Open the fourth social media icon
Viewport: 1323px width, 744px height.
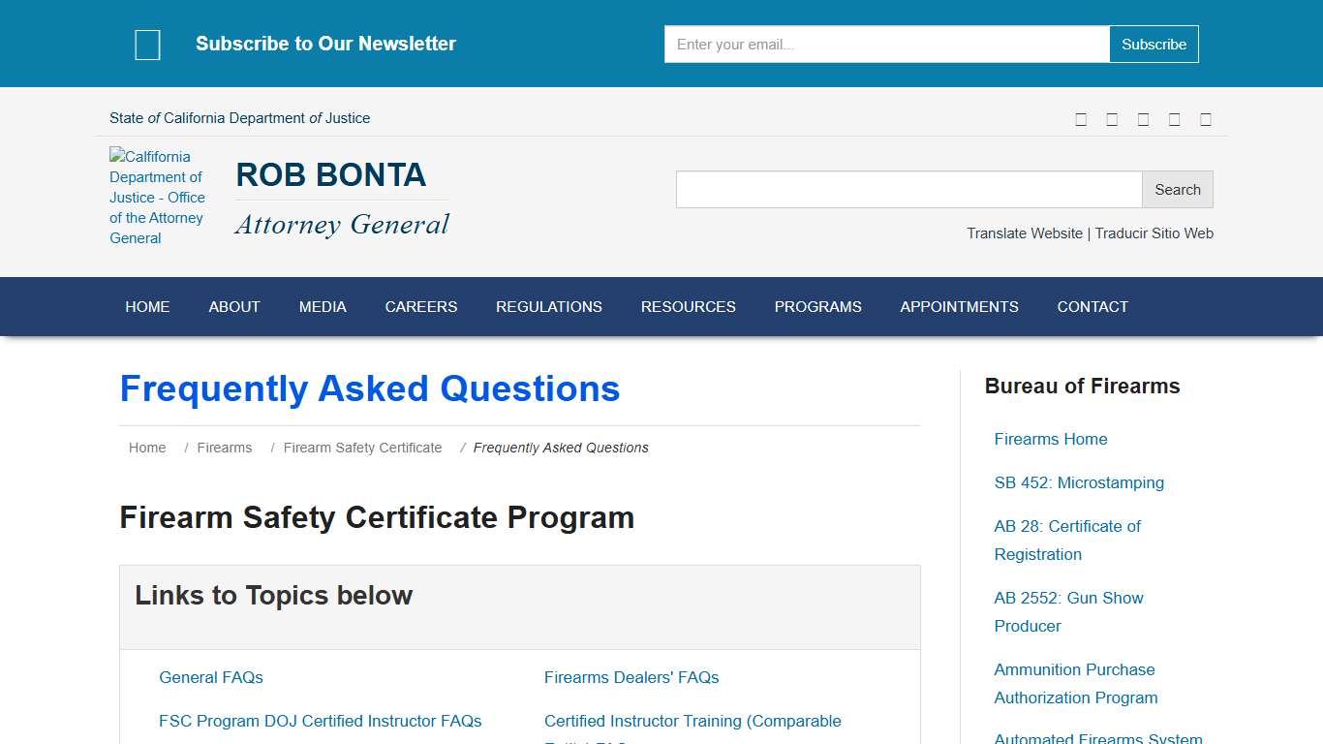click(1174, 118)
